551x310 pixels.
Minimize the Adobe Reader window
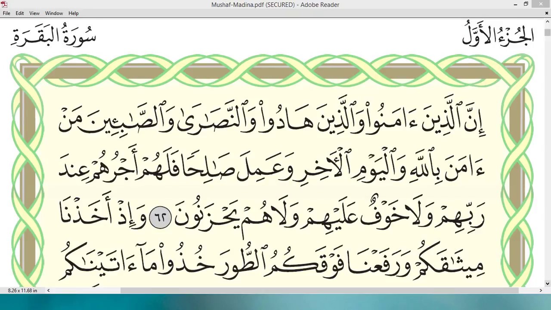(515, 4)
